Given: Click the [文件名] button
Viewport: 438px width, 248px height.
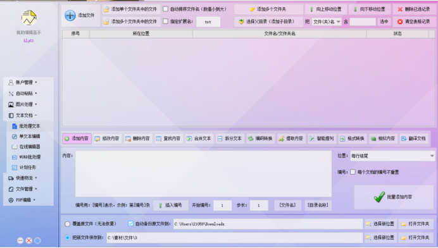Looking at the screenshot, I should [x=288, y=205].
